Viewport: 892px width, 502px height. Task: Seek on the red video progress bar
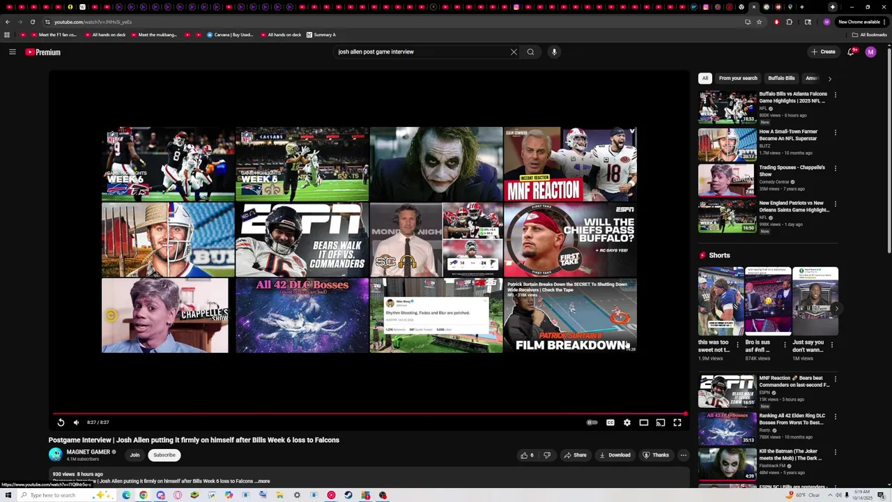369,413
